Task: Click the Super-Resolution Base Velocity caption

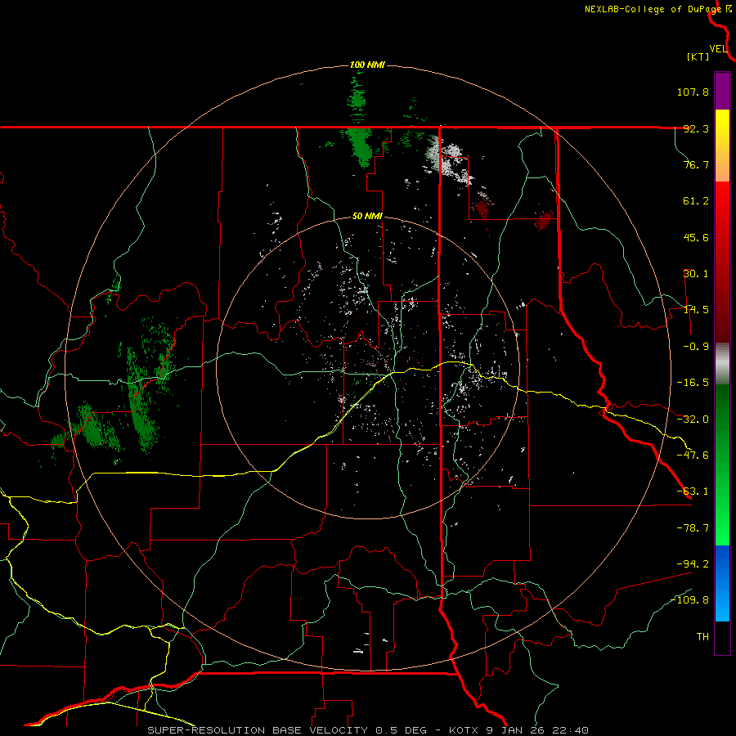Action: tap(367, 730)
